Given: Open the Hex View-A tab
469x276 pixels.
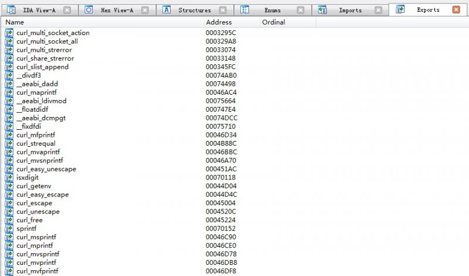Looking at the screenshot, I should tap(117, 10).
